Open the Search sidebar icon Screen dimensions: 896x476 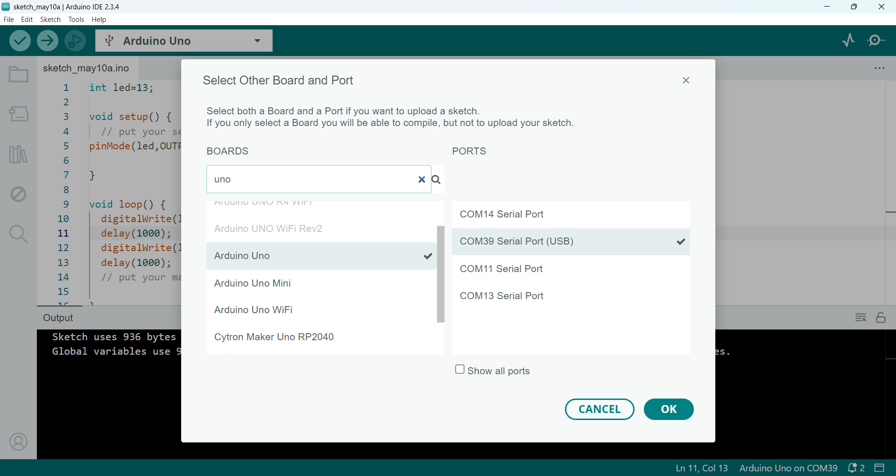[19, 234]
